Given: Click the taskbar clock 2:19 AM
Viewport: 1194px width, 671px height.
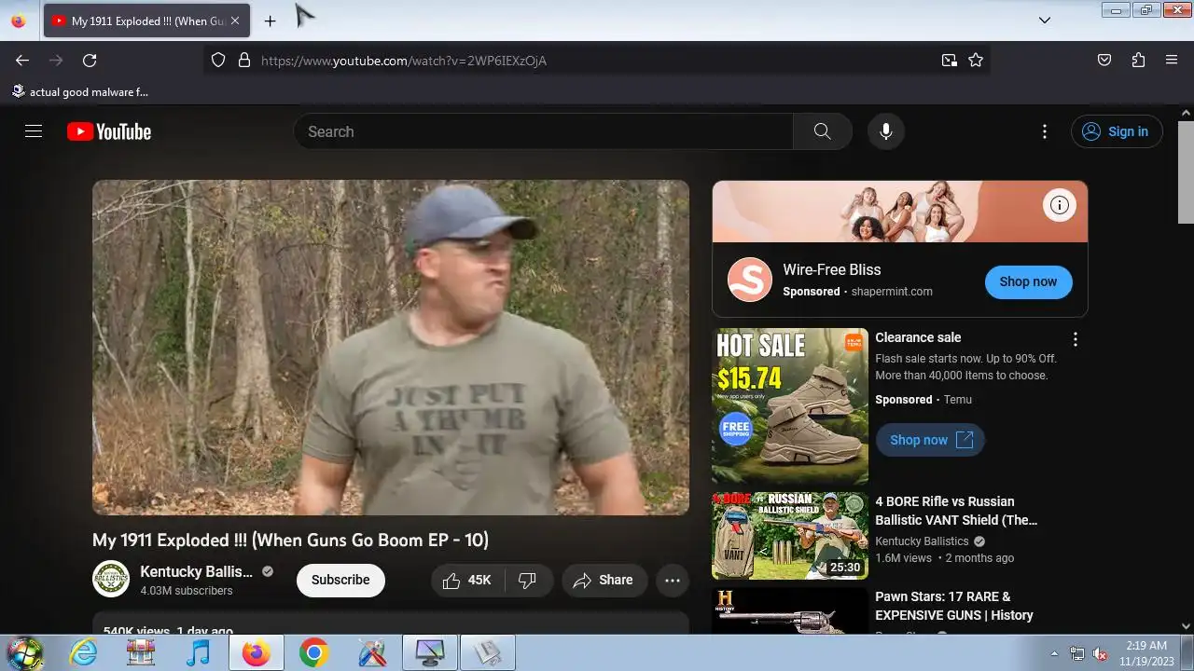Looking at the screenshot, I should coord(1146,645).
